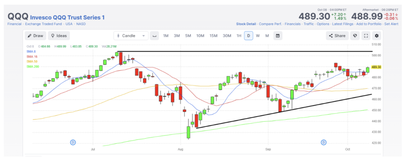The height and width of the screenshot is (160, 404).
Task: Click the dividend marker near October
Action: [324, 142]
